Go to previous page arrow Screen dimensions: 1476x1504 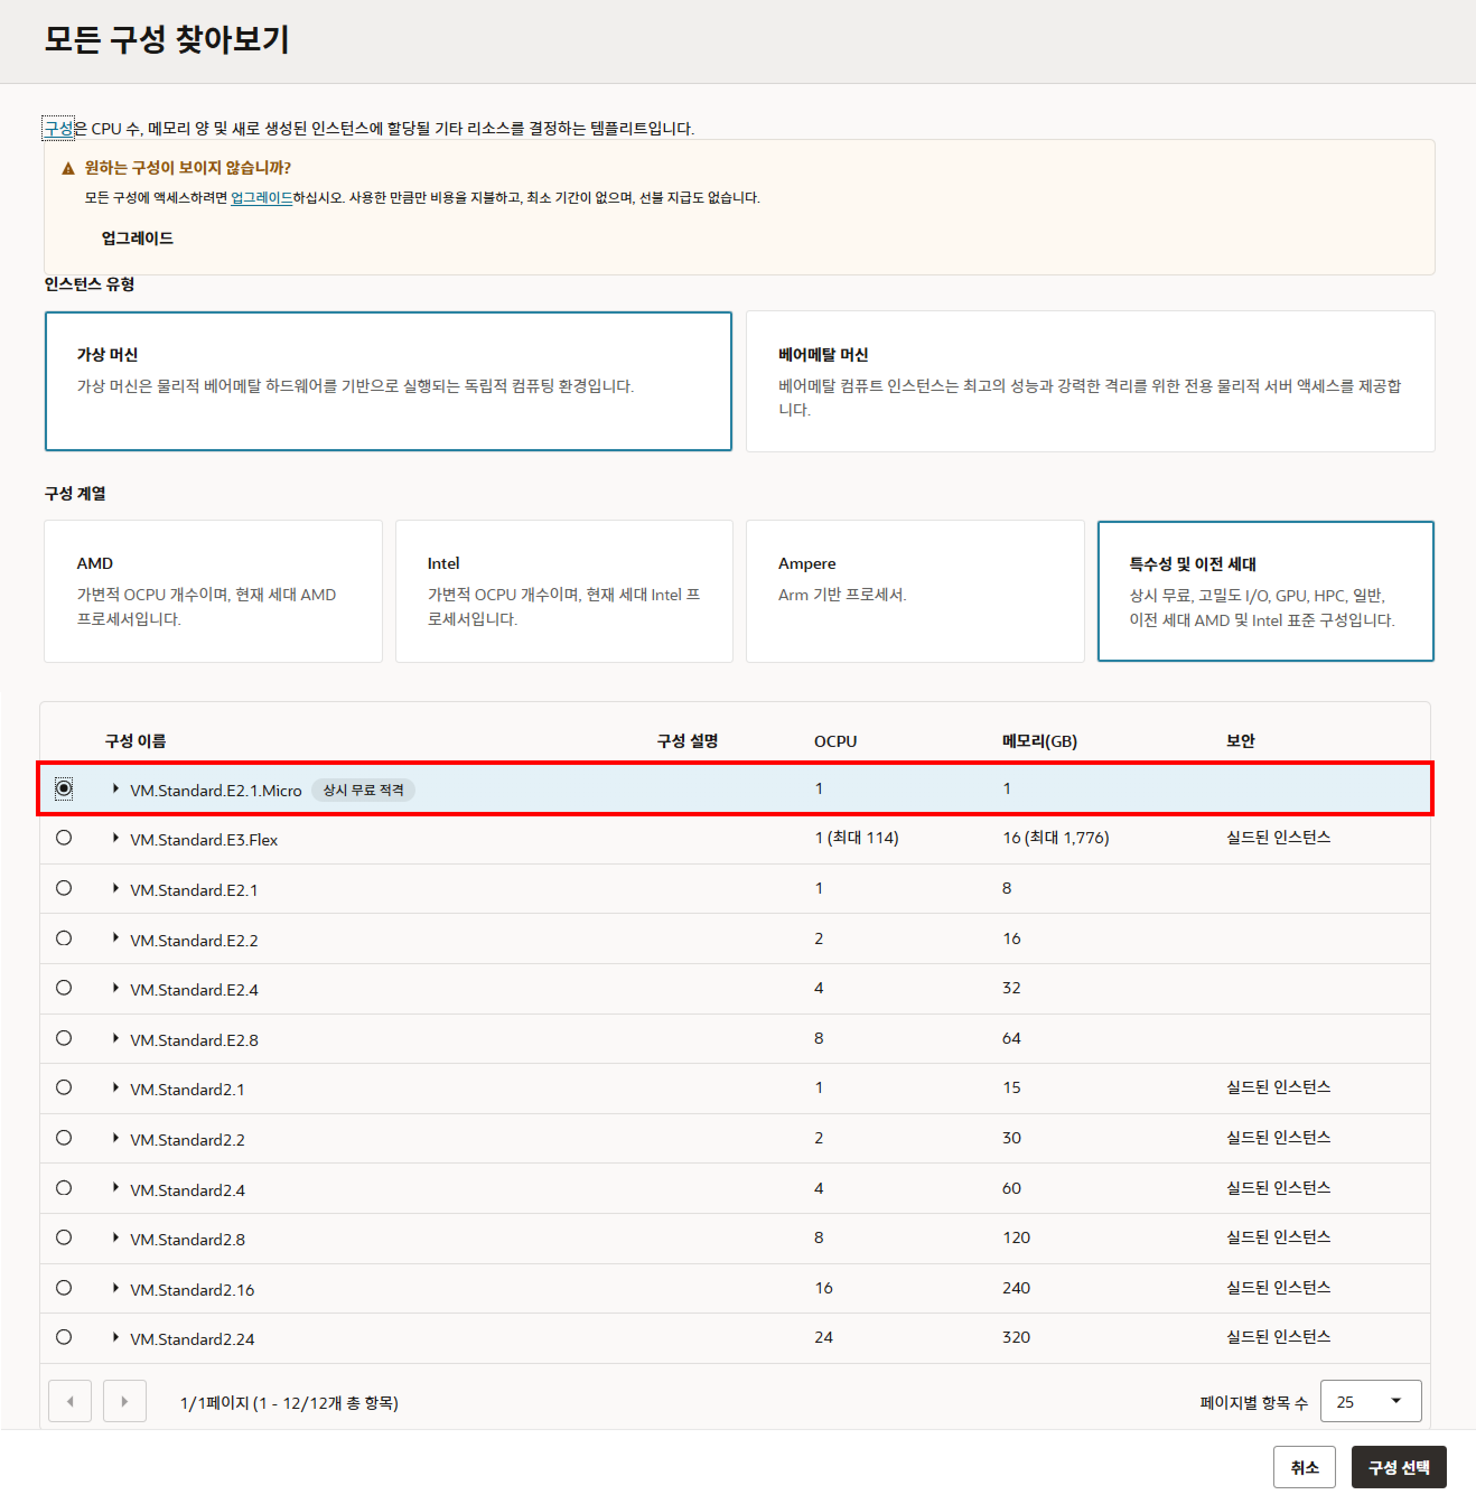coord(70,1401)
